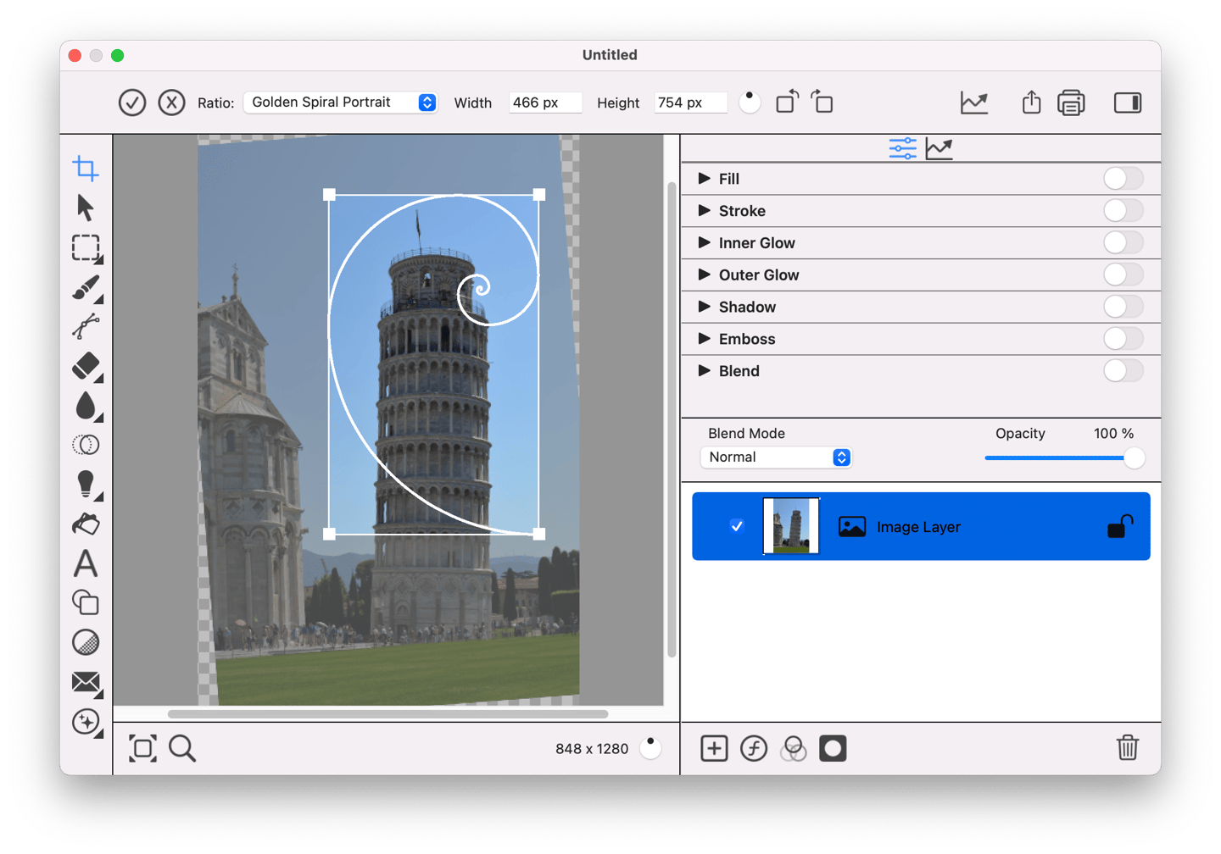The image size is (1221, 854).
Task: Expand the Inner Glow section
Action: 704,242
